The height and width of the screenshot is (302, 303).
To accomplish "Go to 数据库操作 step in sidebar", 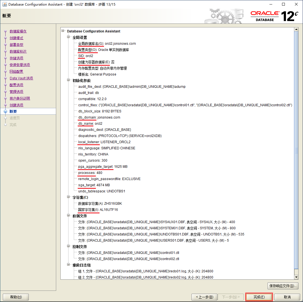I will pyautogui.click(x=18, y=31).
